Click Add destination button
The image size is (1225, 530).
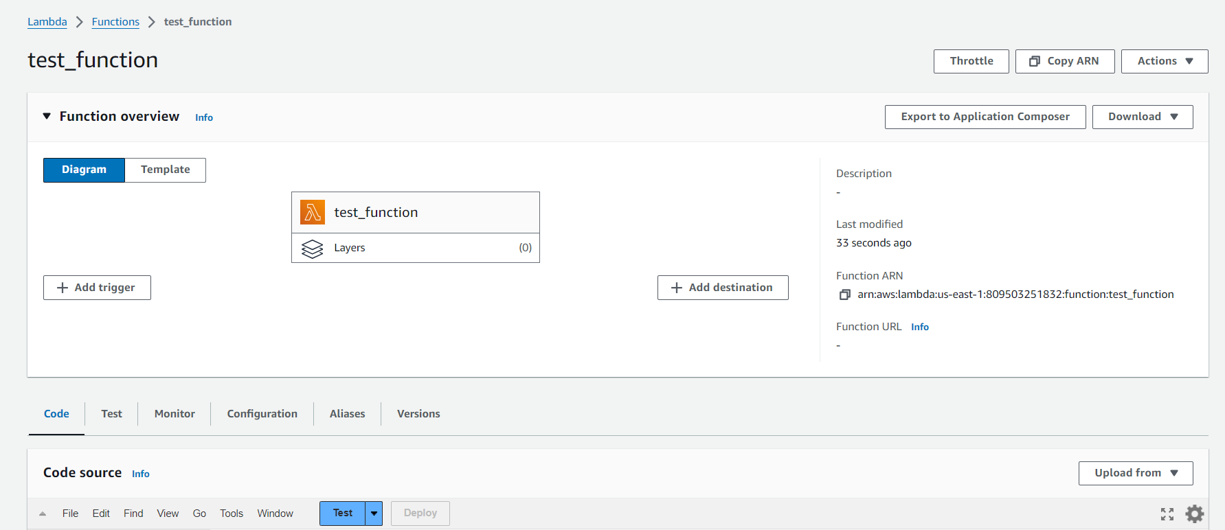tap(722, 288)
